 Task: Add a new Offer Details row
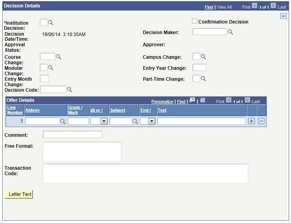click(x=251, y=121)
